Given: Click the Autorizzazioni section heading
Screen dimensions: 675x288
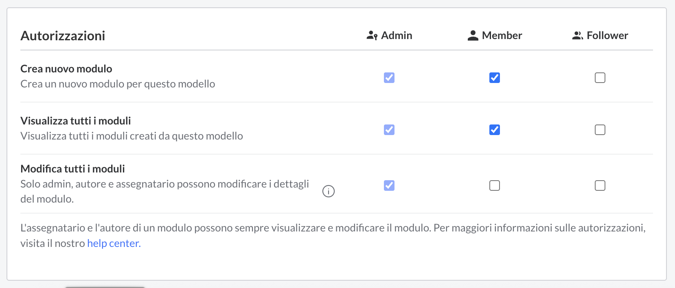Looking at the screenshot, I should coord(63,36).
